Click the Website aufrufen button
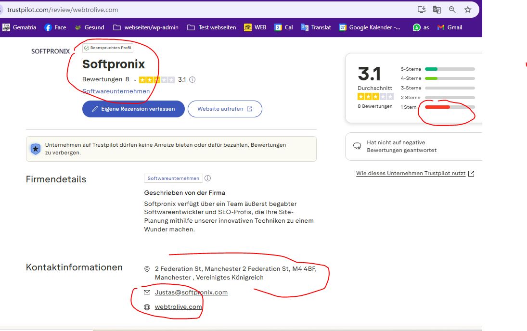This screenshot has width=527, height=331. (225, 109)
